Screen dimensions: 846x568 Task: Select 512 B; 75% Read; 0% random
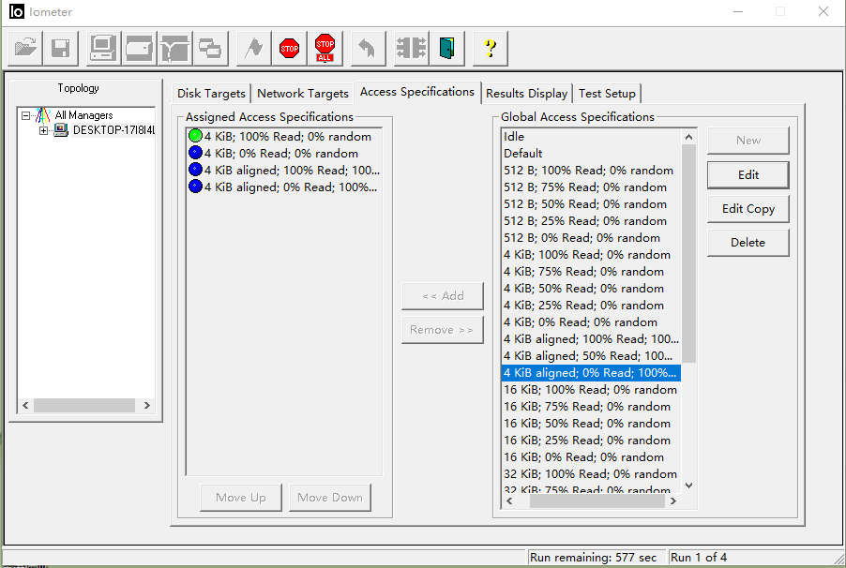coord(591,187)
